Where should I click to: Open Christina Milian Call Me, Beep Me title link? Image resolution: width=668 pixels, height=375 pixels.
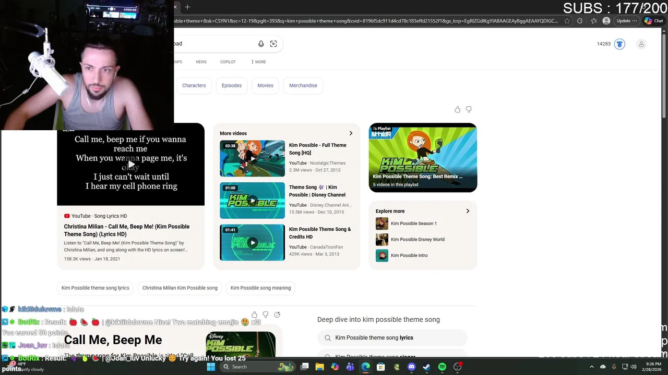tap(127, 230)
